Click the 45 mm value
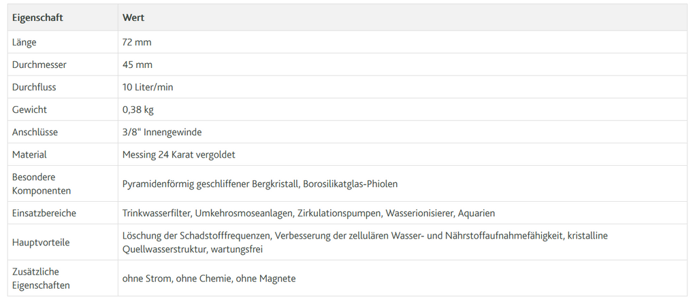 pos(137,65)
